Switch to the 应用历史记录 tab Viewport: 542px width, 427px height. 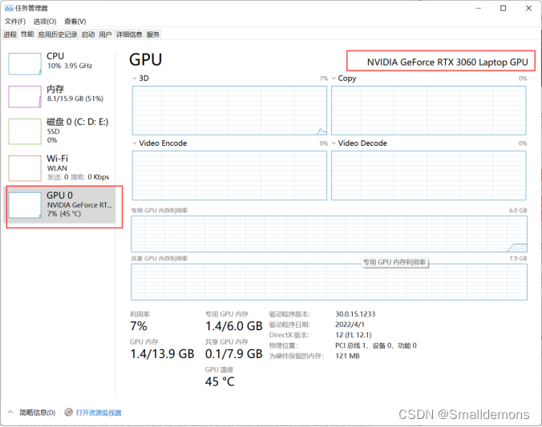coord(58,34)
